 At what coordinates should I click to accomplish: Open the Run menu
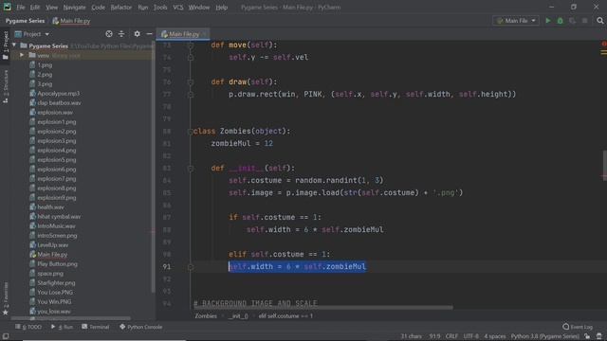(x=143, y=7)
